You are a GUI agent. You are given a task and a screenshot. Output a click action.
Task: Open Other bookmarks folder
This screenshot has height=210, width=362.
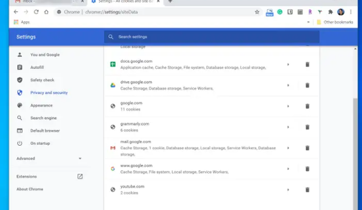point(335,22)
